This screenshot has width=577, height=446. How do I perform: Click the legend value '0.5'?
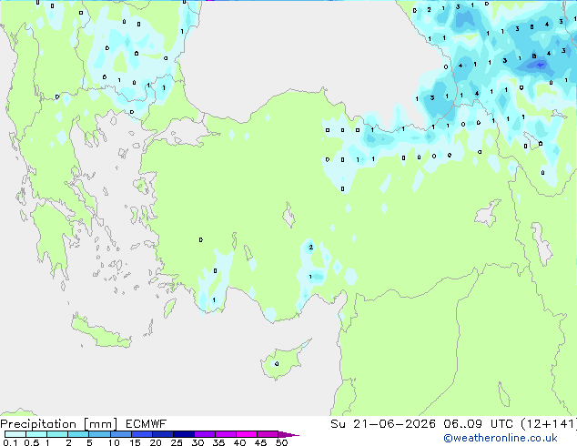(x=31, y=442)
